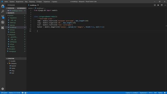Select the models.py editor tab
The height and width of the screenshot is (94, 167).
coord(33,5)
